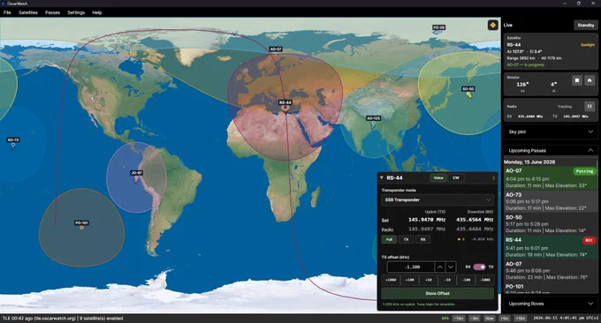Image resolution: width=601 pixels, height=323 pixels.
Task: Send rotator to home position
Action: [590, 80]
